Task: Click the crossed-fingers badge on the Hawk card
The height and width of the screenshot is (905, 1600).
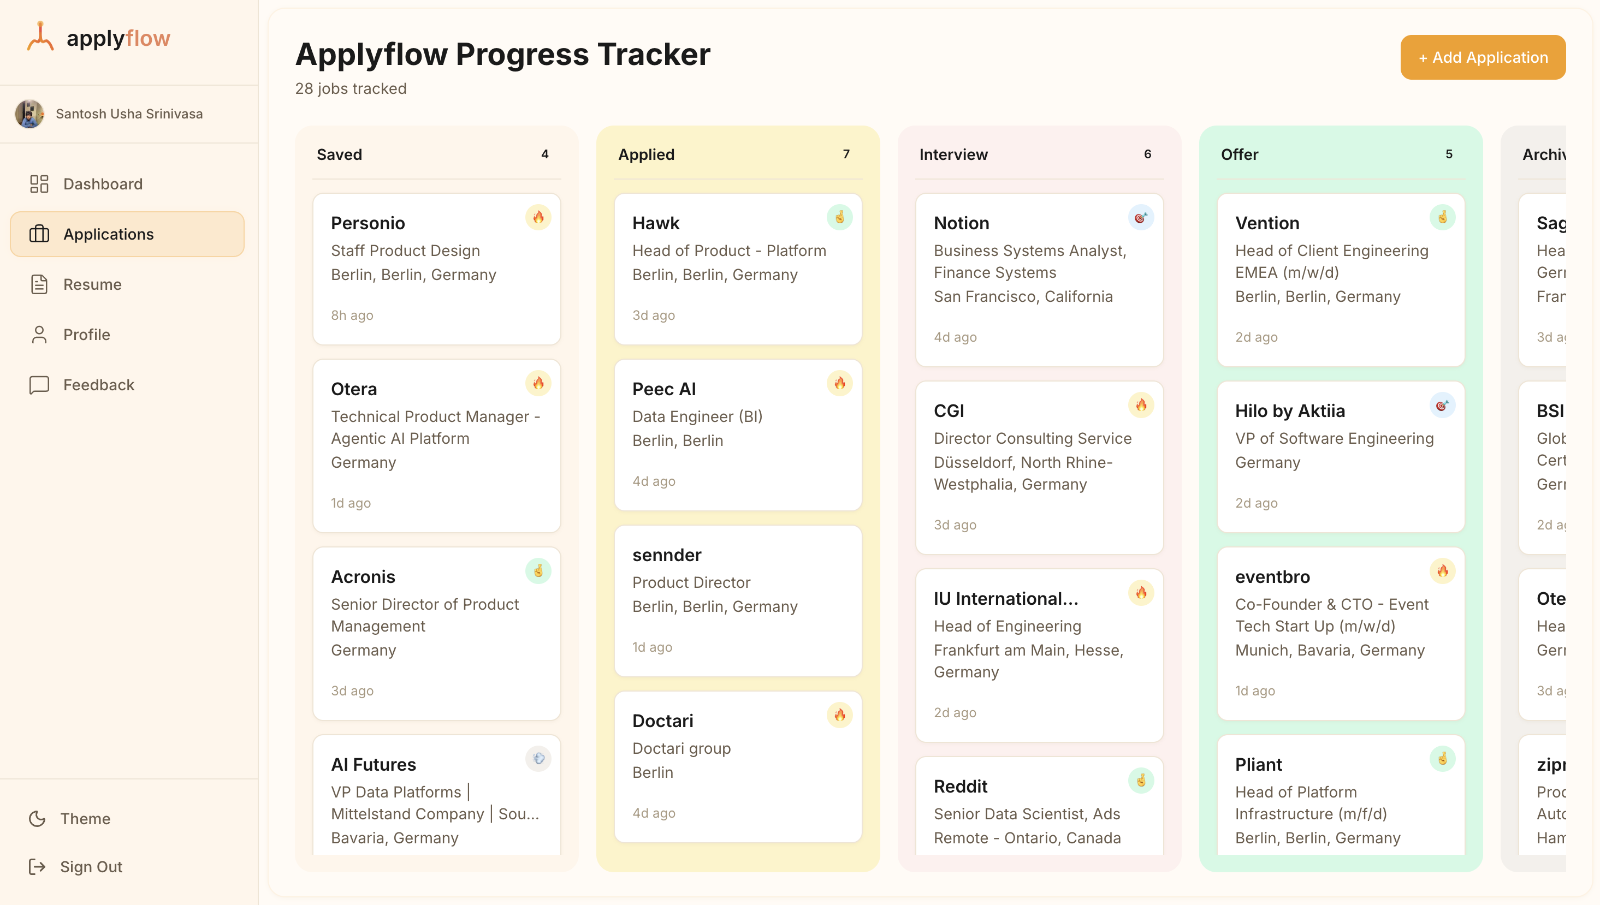Action: [x=839, y=218]
